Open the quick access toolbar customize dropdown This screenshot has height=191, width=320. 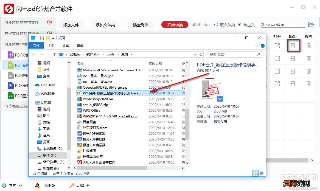[x=53, y=38]
